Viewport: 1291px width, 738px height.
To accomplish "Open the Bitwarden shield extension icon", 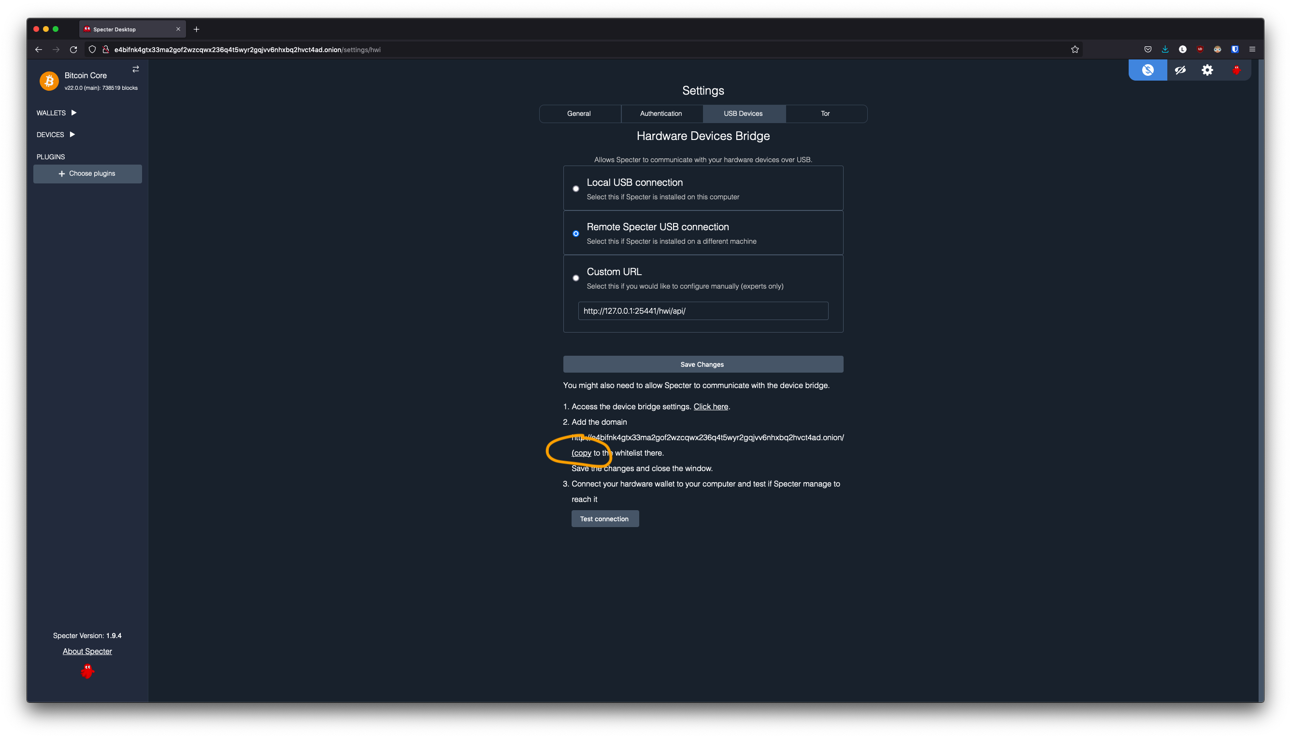I will point(1234,49).
